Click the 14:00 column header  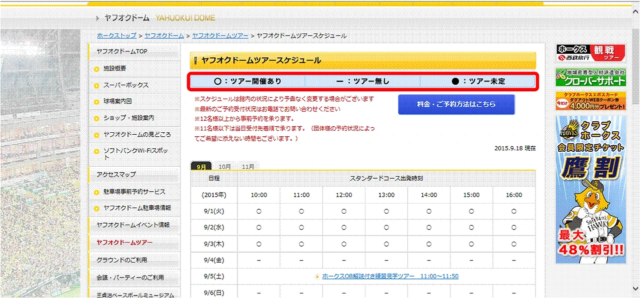pos(429,195)
